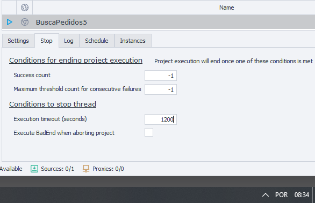This screenshot has height=203, width=315.
Task: Click the Name column header
Action: tap(227, 7)
